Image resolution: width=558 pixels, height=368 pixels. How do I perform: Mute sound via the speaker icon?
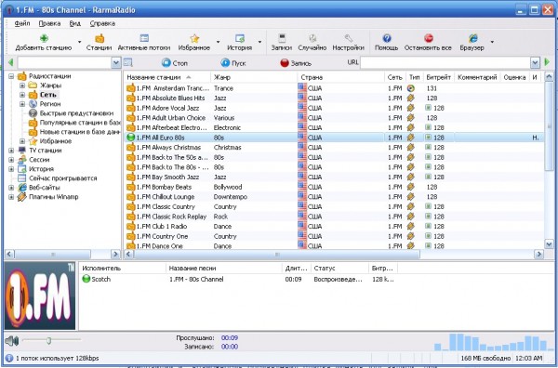pos(12,341)
